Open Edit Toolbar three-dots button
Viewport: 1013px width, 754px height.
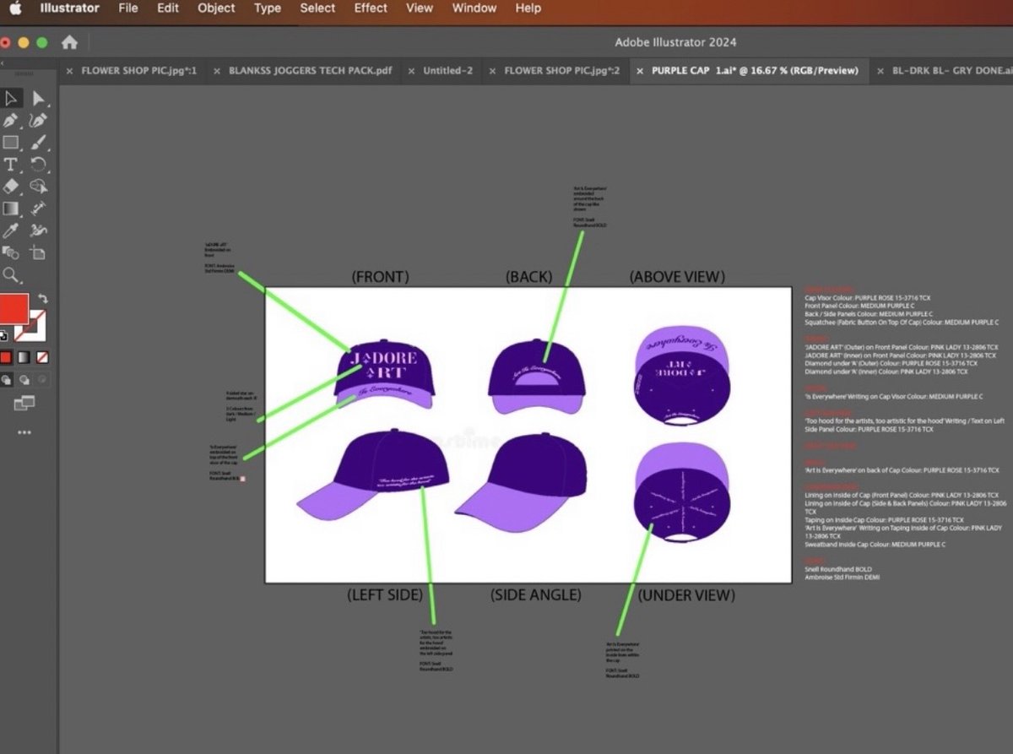[x=24, y=432]
